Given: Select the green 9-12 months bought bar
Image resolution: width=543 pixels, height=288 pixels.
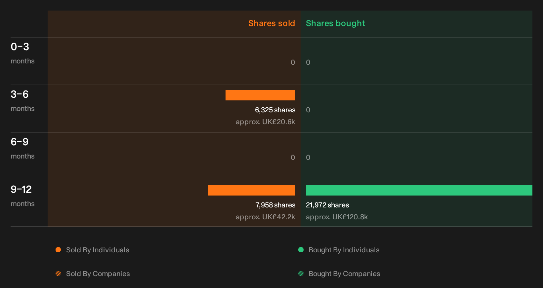Looking at the screenshot, I should pyautogui.click(x=419, y=190).
